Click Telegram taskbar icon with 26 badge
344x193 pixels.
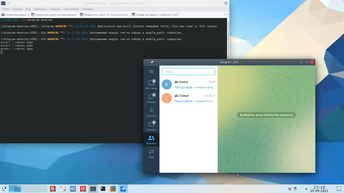pos(123,189)
